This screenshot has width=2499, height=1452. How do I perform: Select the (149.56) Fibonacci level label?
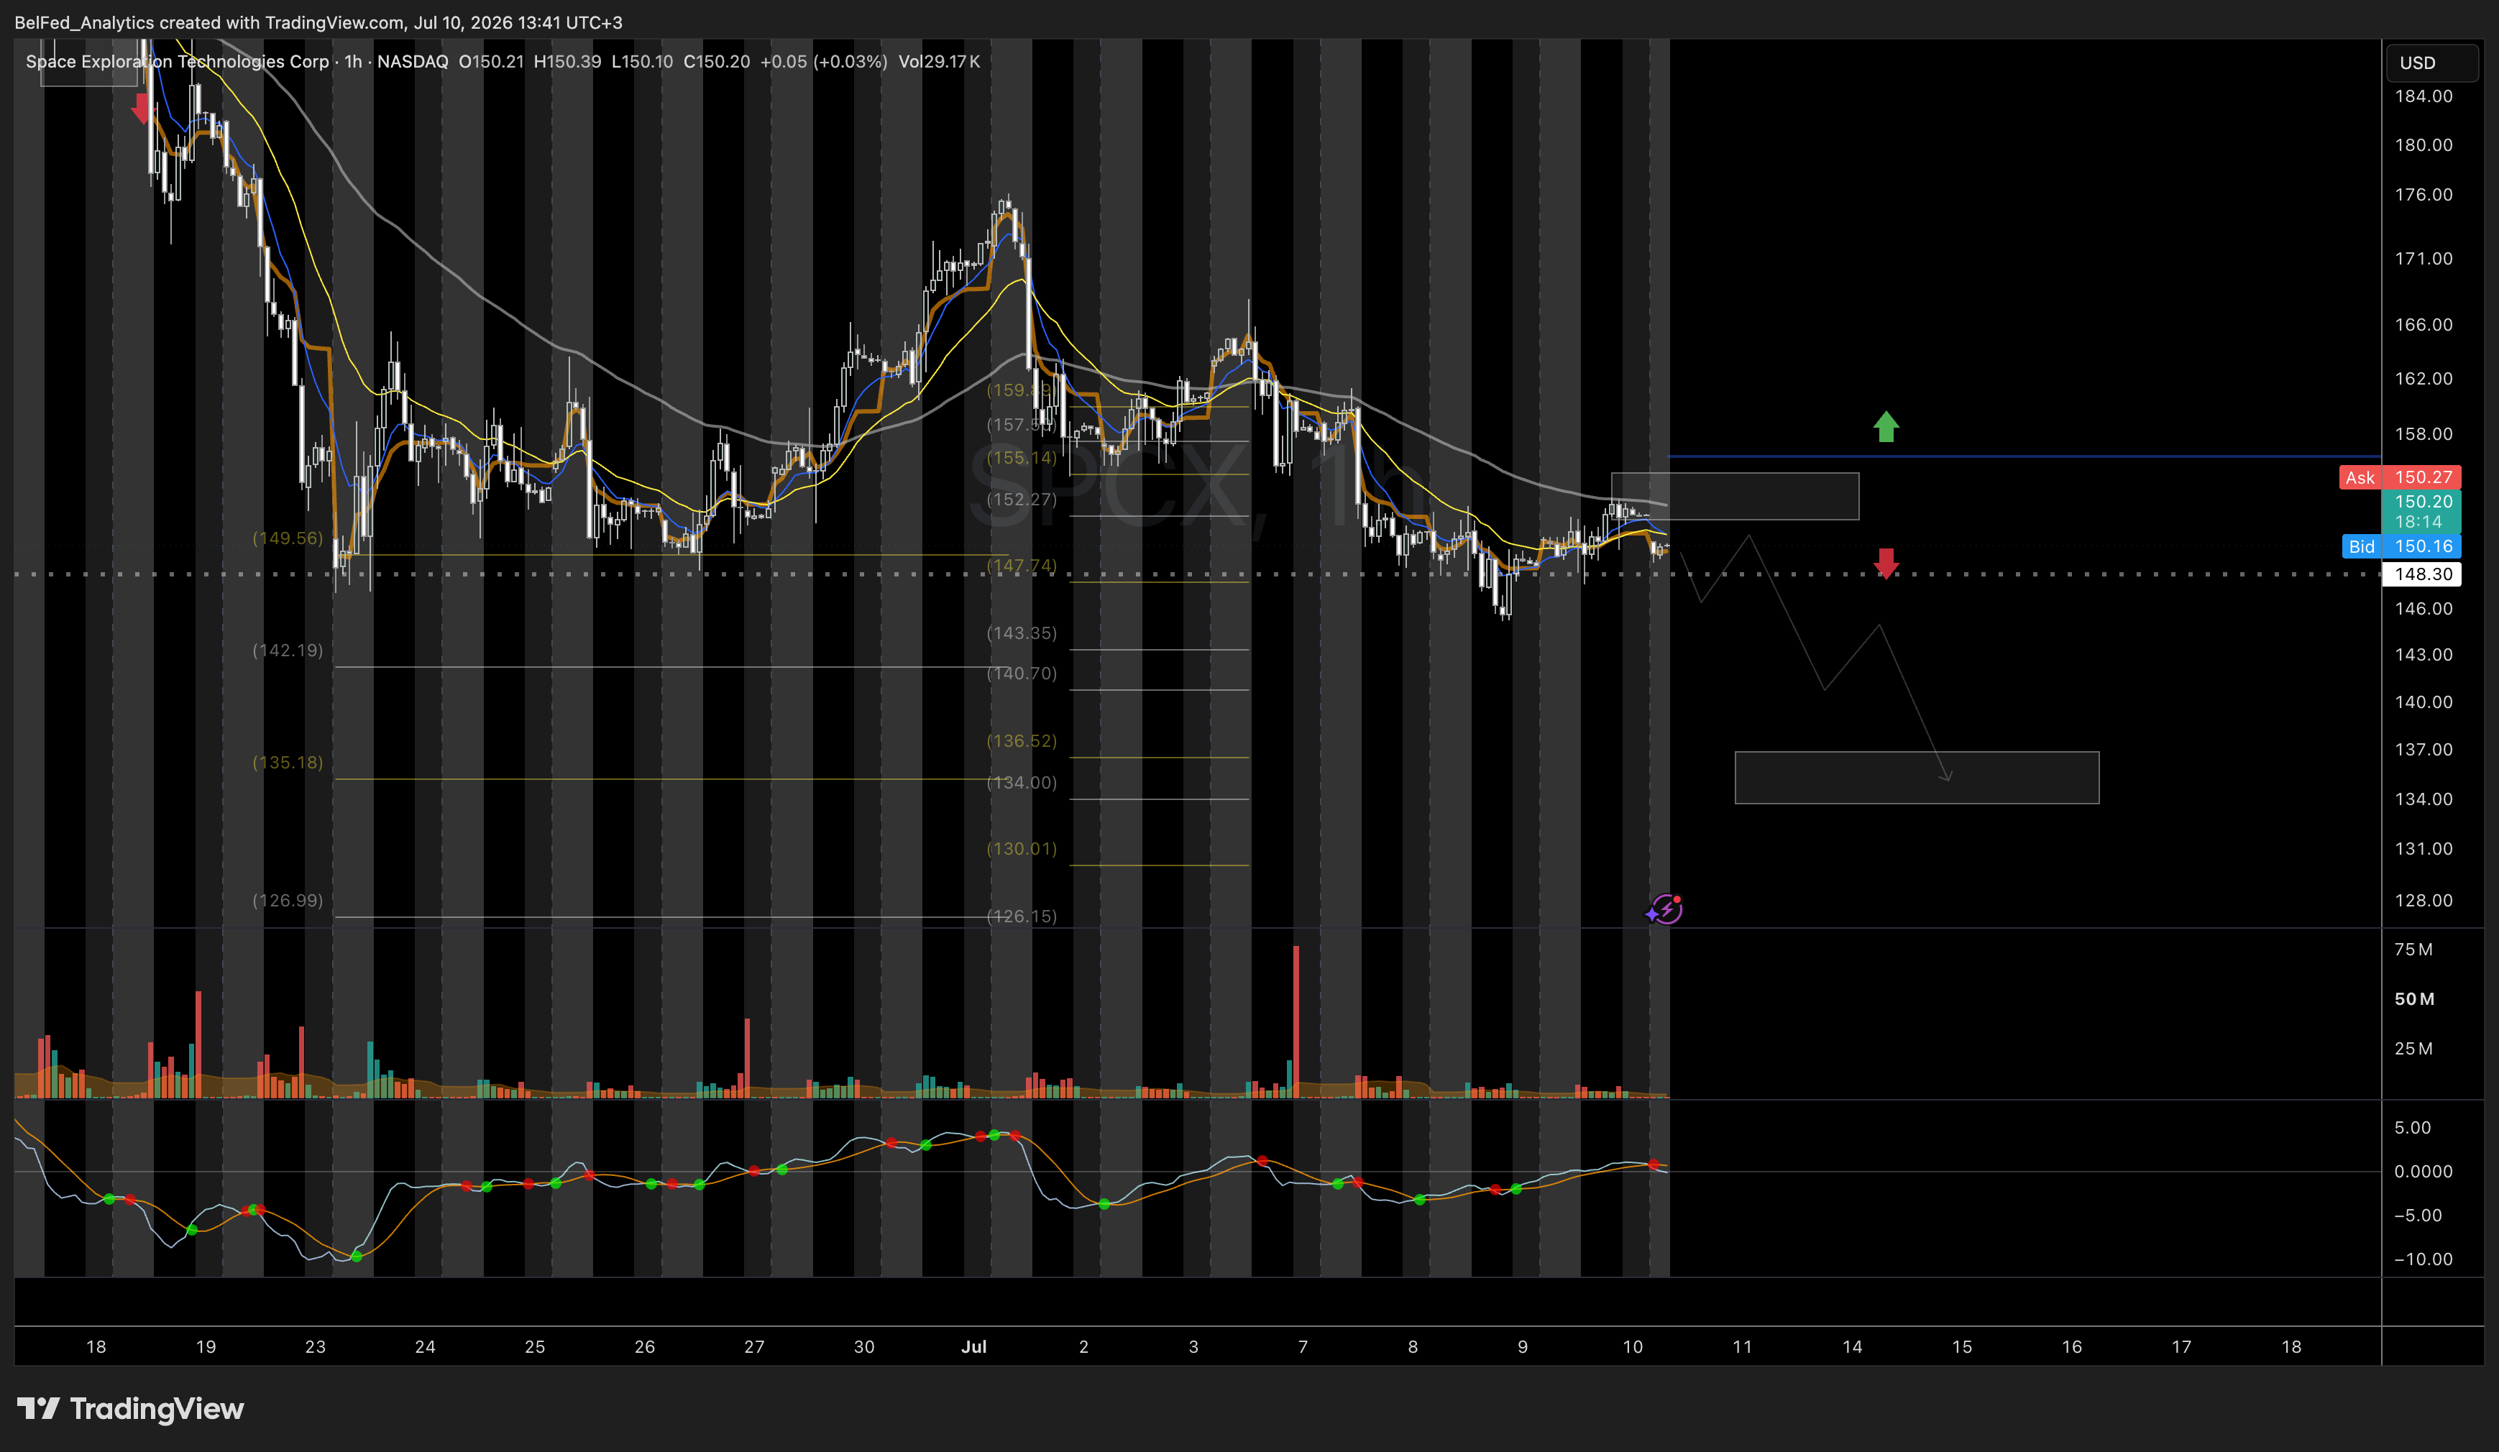(288, 538)
